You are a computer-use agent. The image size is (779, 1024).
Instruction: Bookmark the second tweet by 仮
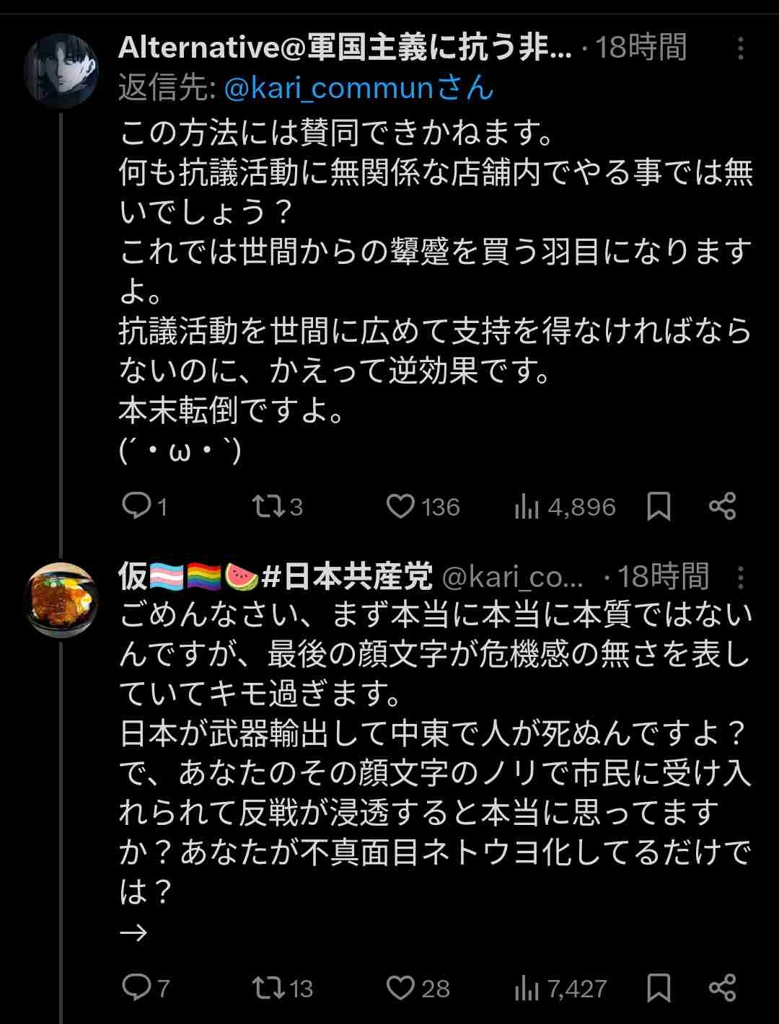(659, 987)
